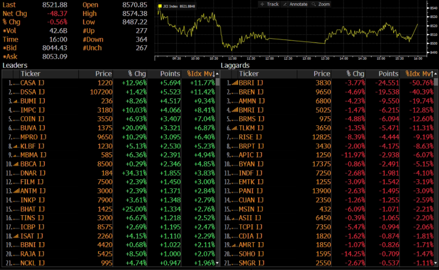Sort Leaders by %Idx Mv column
Image resolution: width=439 pixels, height=270 pixels.
click(x=198, y=74)
